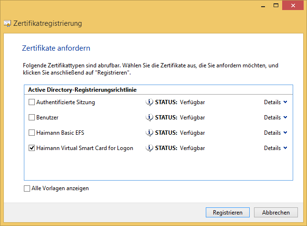Maximize the certificate enrollment window

coord(276,5)
